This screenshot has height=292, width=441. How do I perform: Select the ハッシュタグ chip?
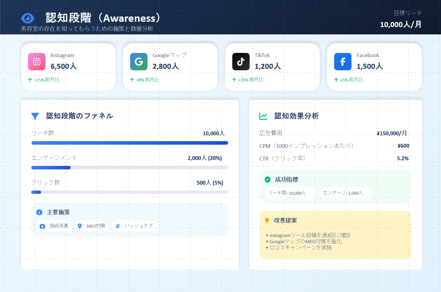coord(134,226)
